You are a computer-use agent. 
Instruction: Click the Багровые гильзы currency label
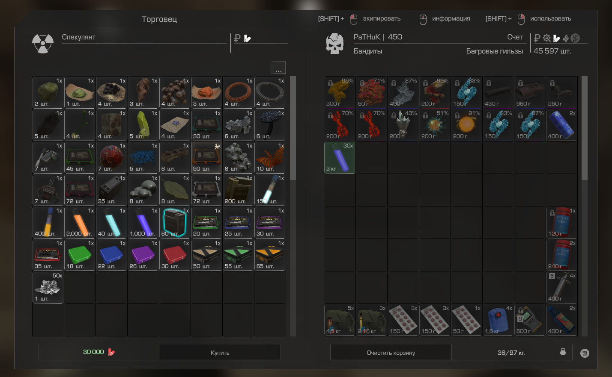pyautogui.click(x=495, y=51)
